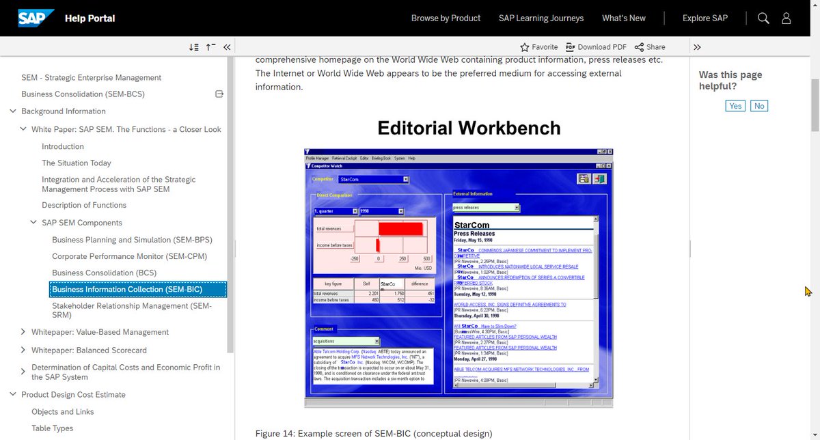Open The Situation Today topic
This screenshot has width=820, height=440.
(77, 163)
